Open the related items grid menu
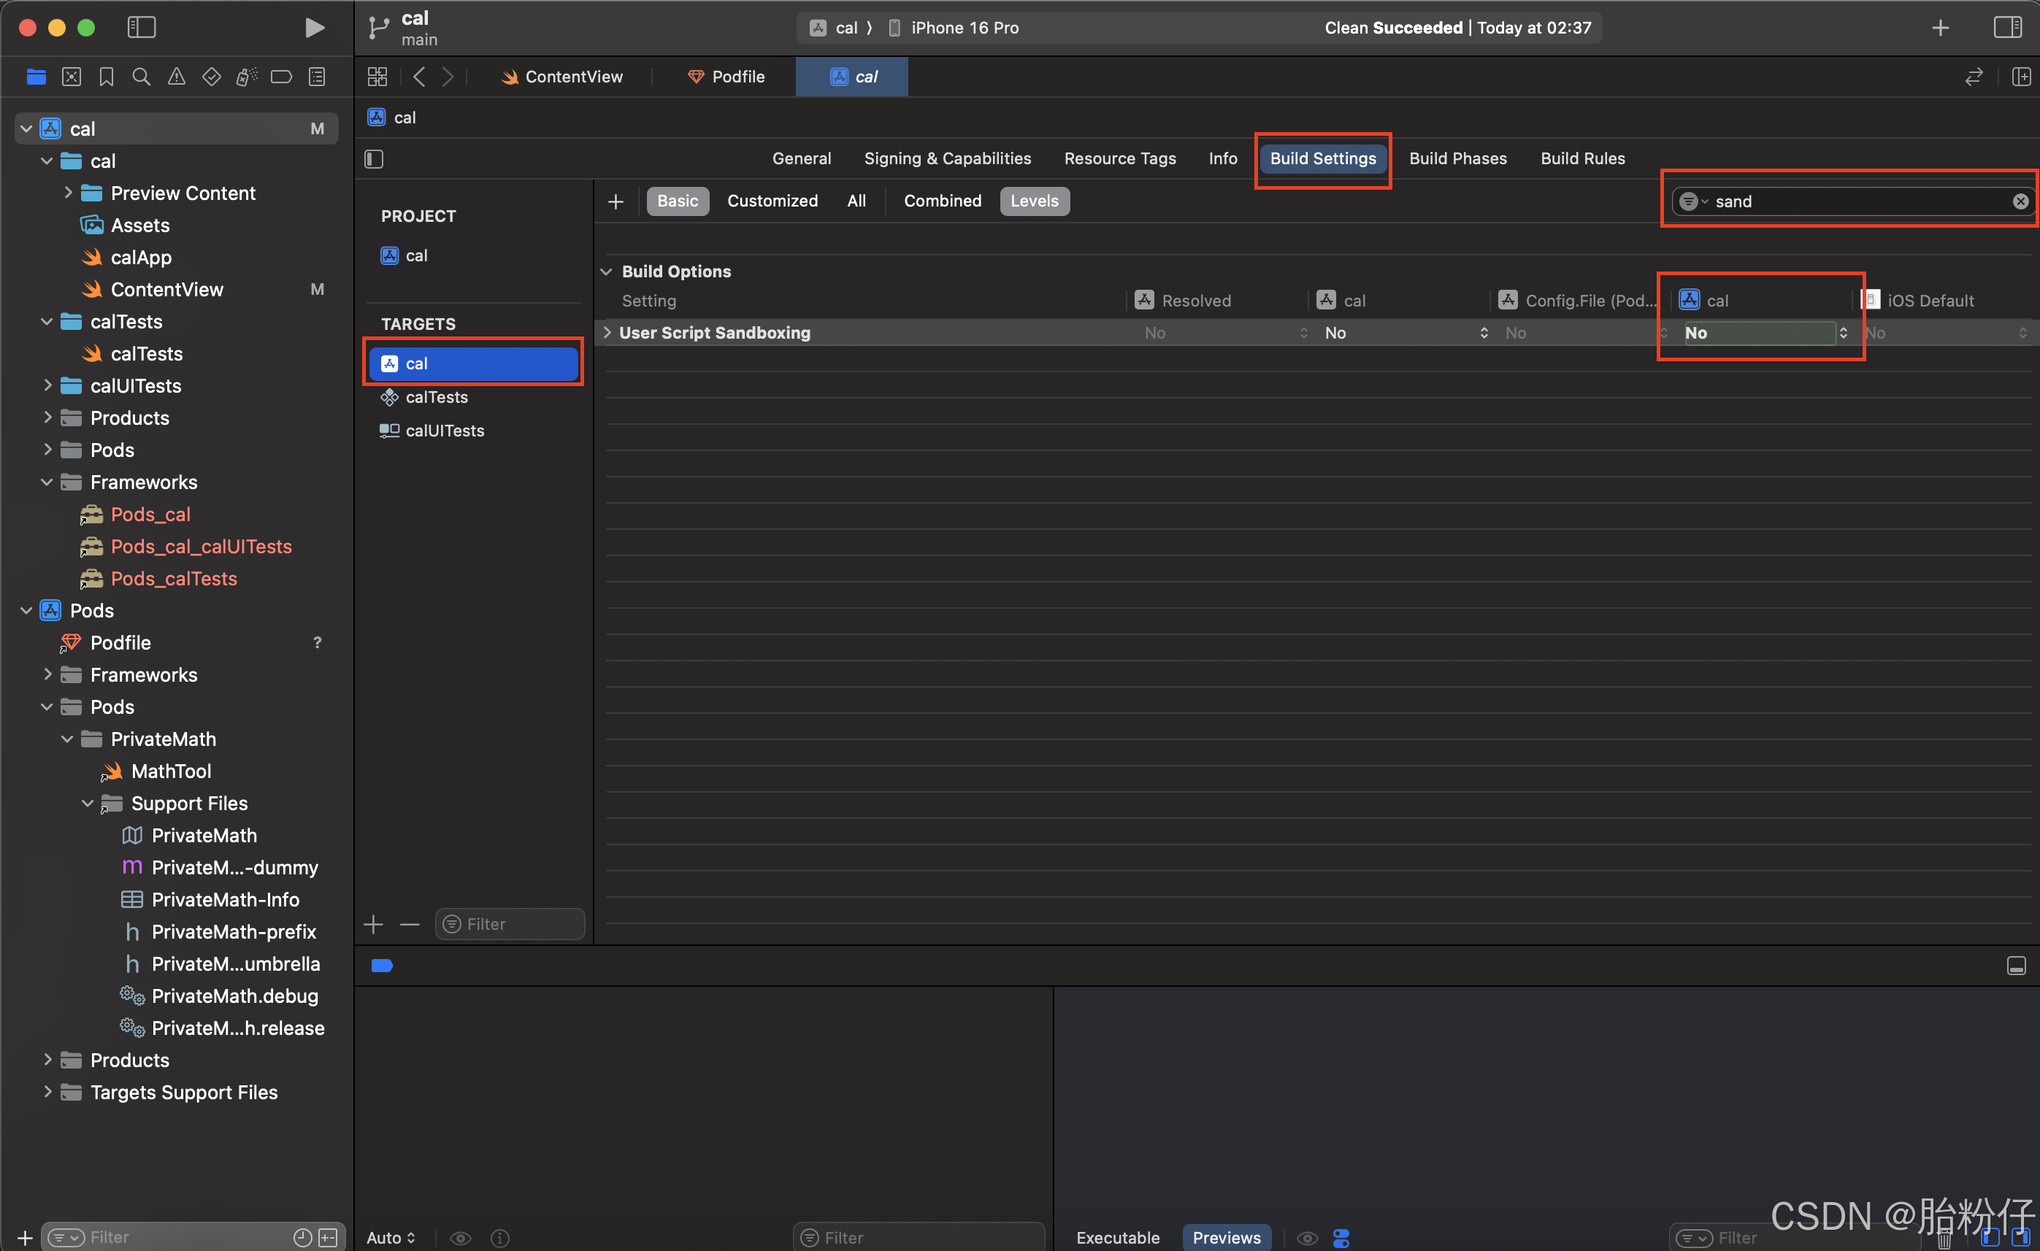Viewport: 2040px width, 1251px height. pos(377,77)
